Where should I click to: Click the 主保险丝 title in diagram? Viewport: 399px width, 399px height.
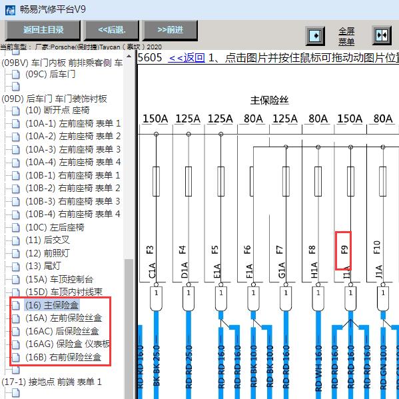[x=270, y=101]
